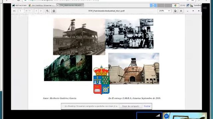Toggle the HD video quality indicator

205,8
